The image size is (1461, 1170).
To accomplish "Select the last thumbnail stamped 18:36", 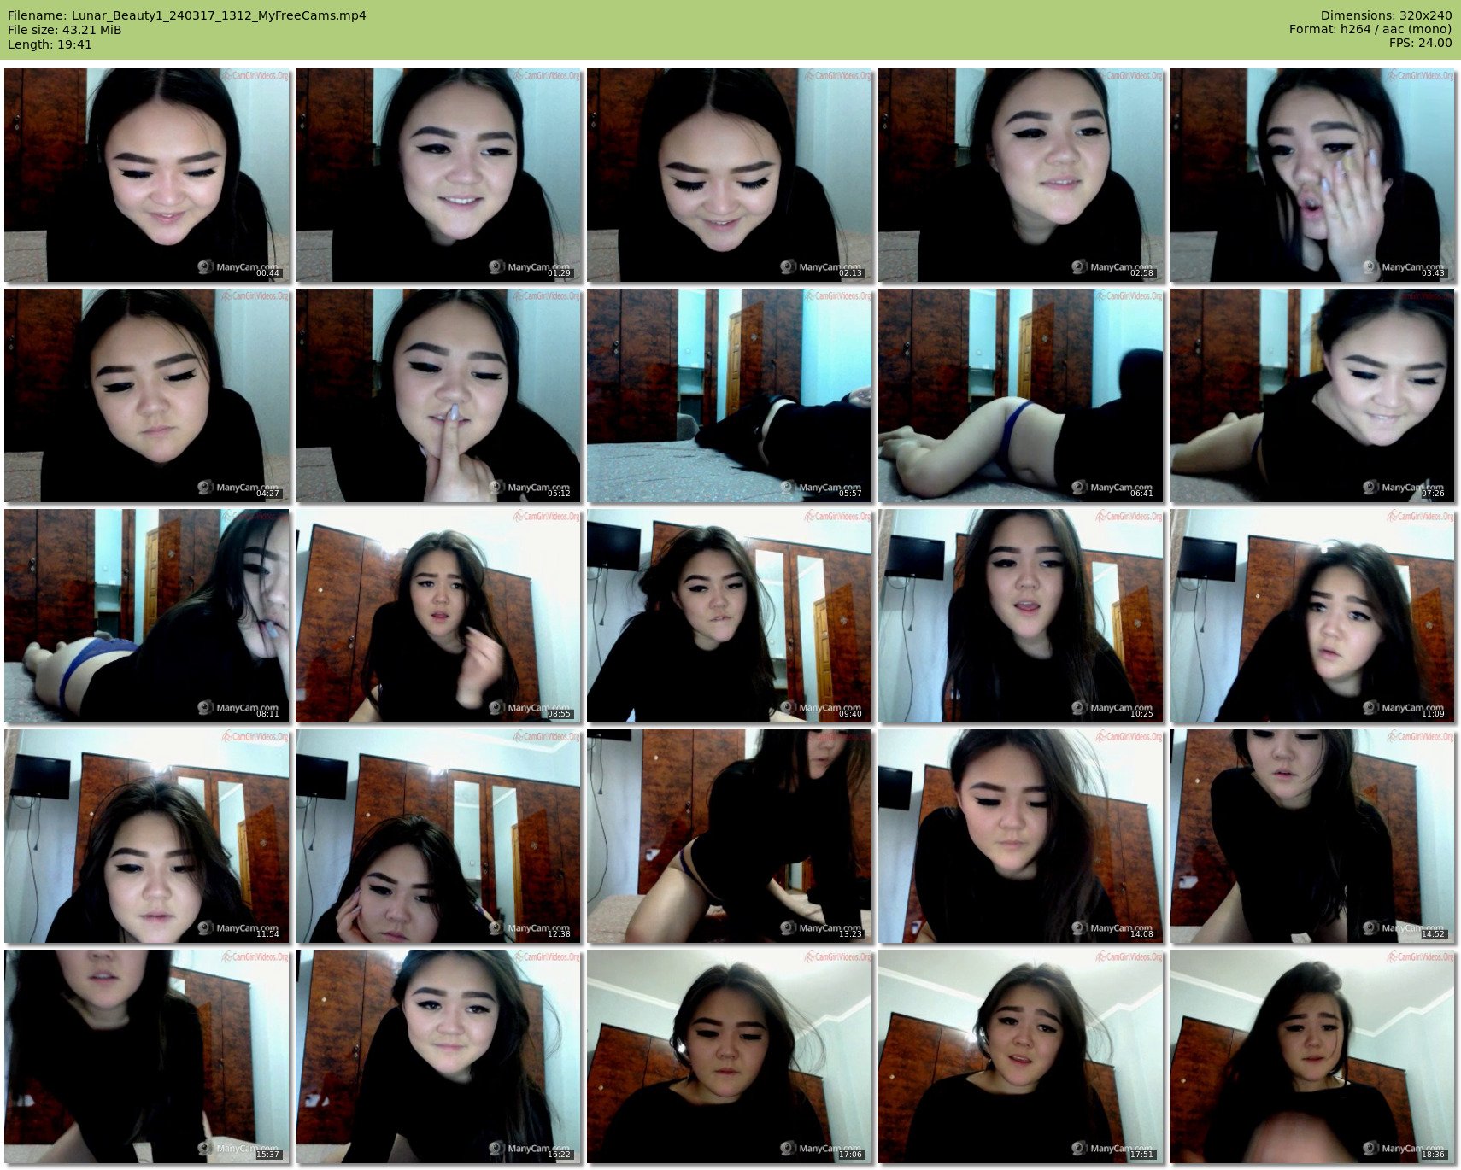I will 1312,1056.
